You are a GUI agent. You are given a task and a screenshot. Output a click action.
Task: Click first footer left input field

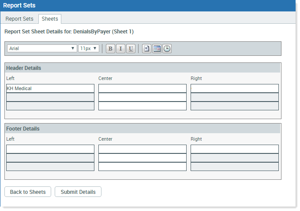tap(50, 149)
